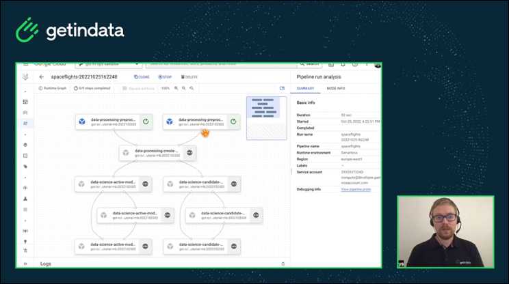Click running status icon on right data-processing-preproc node

[233, 122]
